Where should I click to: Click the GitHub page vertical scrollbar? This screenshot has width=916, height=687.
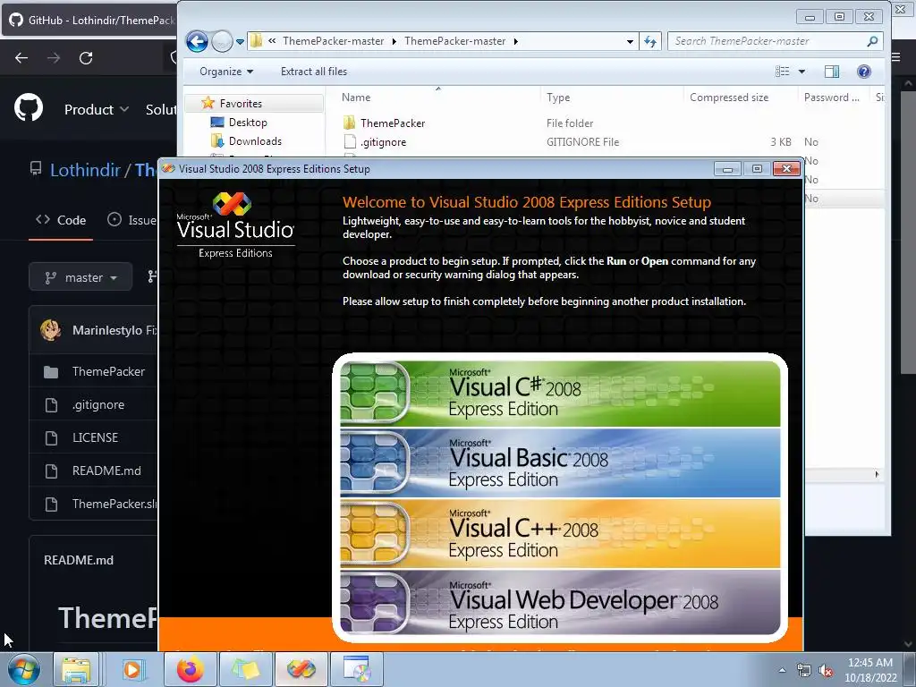908,231
